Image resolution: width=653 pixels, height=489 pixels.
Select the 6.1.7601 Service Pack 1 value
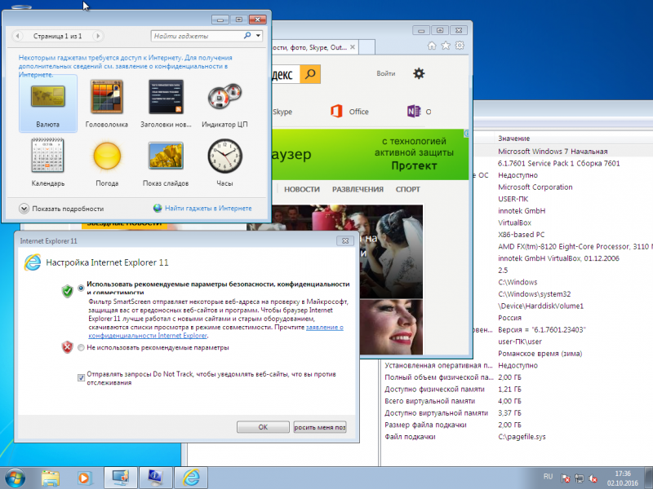(x=559, y=164)
